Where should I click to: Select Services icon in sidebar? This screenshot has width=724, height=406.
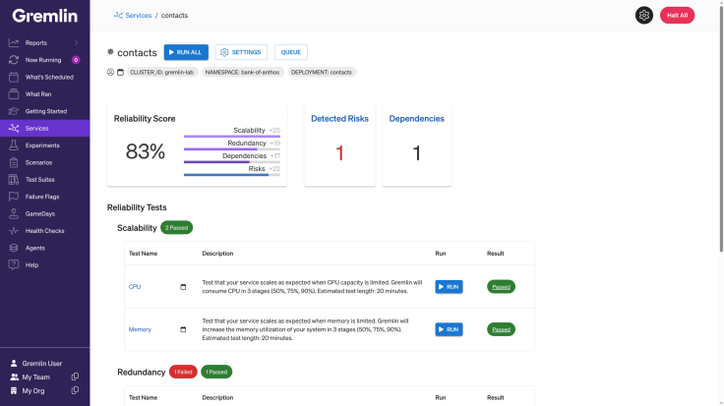14,128
